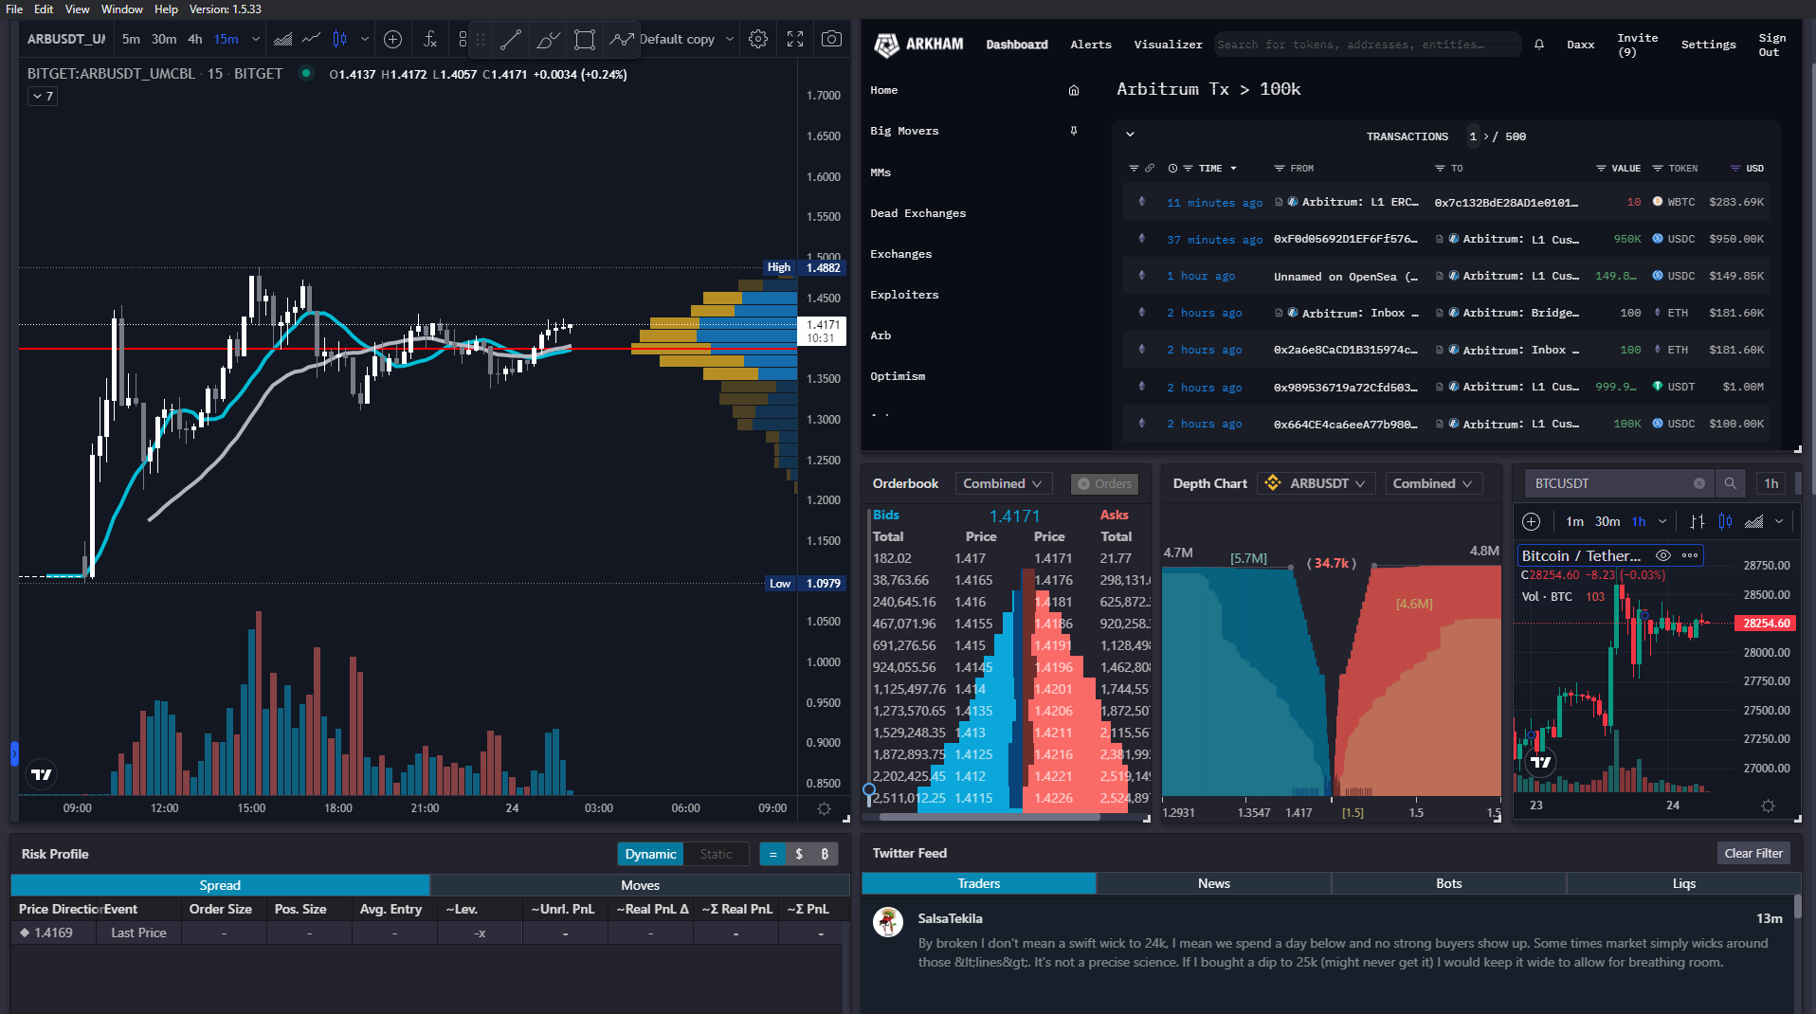Viewport: 1816px width, 1014px height.
Task: Select the dollar unit option in Risk Profile
Action: (799, 854)
